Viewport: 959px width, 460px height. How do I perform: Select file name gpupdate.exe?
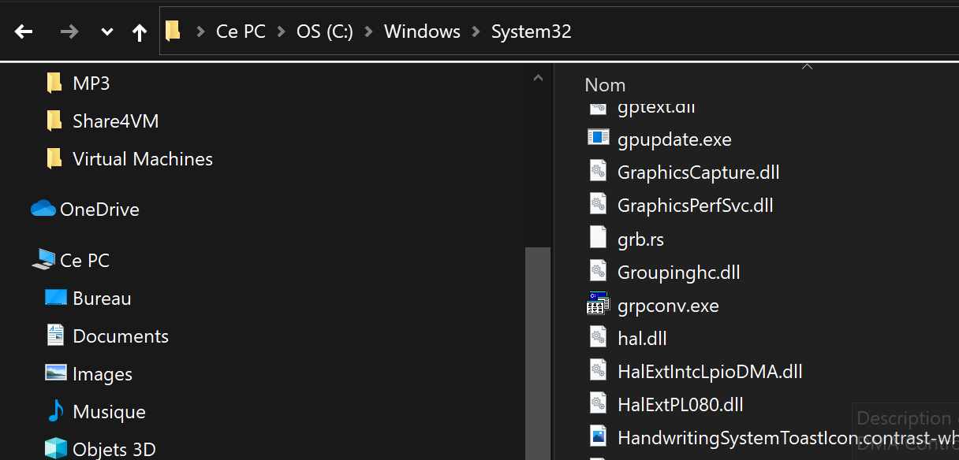pos(674,139)
